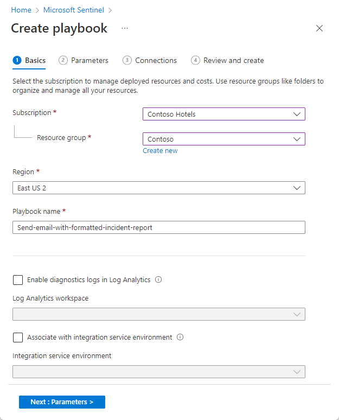Image resolution: width=339 pixels, height=420 pixels.
Task: Click the step 3 Connections circle icon
Action: 127,60
